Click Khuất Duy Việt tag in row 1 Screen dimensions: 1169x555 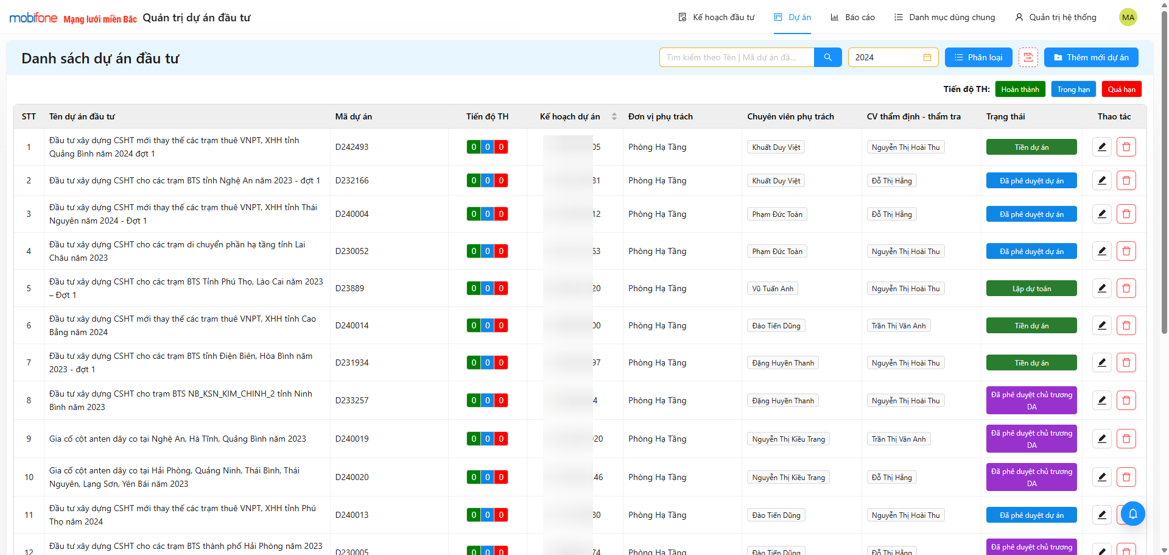(776, 147)
